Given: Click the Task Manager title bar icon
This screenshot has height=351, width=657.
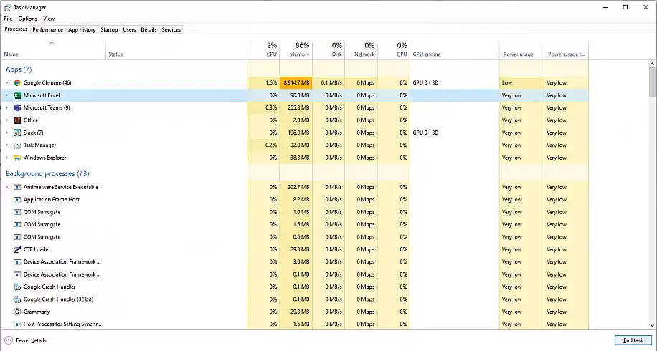Looking at the screenshot, I should (8, 8).
